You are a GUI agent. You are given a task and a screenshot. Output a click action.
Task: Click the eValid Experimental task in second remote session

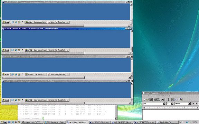pos(36,50)
